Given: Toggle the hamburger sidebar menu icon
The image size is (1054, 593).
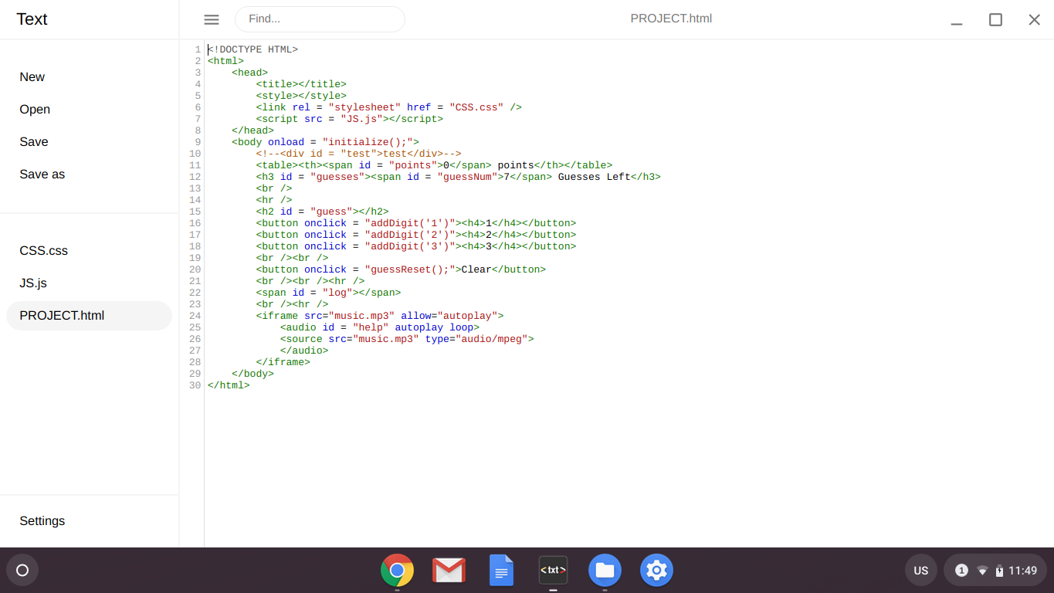Looking at the screenshot, I should click(212, 19).
